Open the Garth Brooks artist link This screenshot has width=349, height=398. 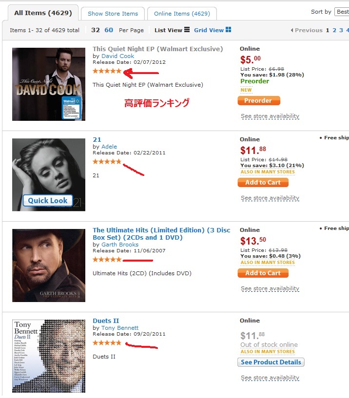(x=119, y=245)
